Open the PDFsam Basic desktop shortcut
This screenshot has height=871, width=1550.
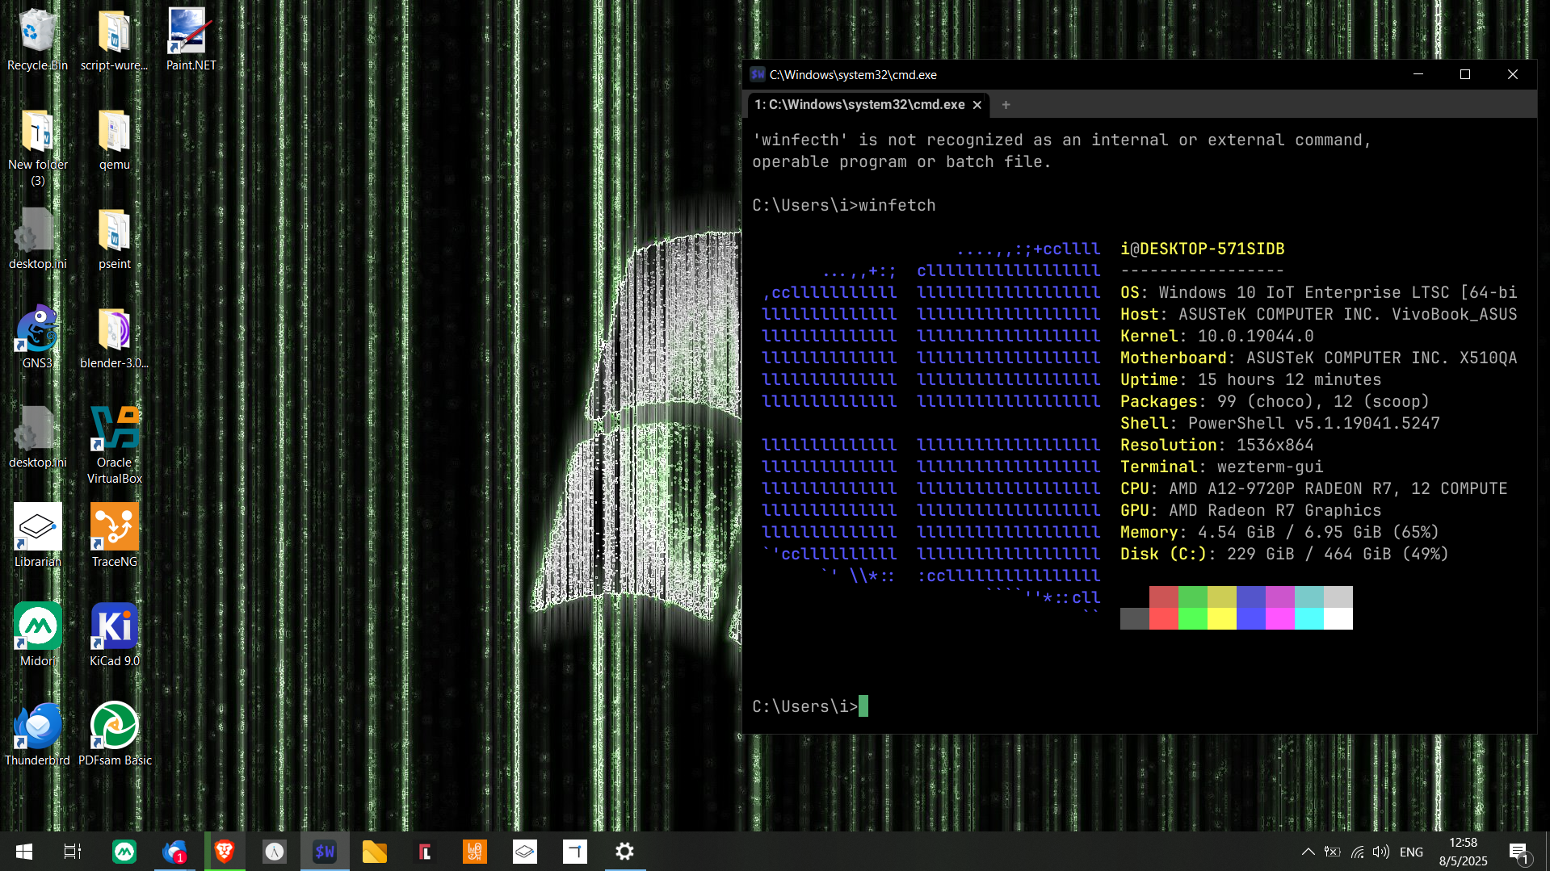coord(114,735)
